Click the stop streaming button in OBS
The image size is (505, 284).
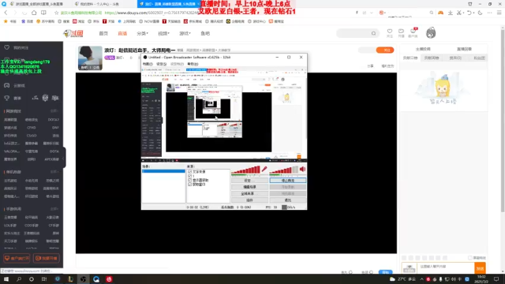tap(287, 181)
